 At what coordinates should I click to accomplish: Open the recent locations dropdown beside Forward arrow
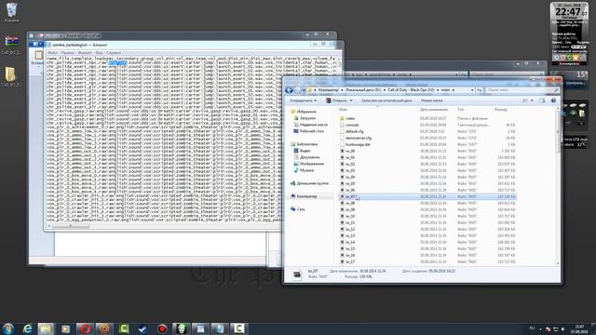coord(305,90)
